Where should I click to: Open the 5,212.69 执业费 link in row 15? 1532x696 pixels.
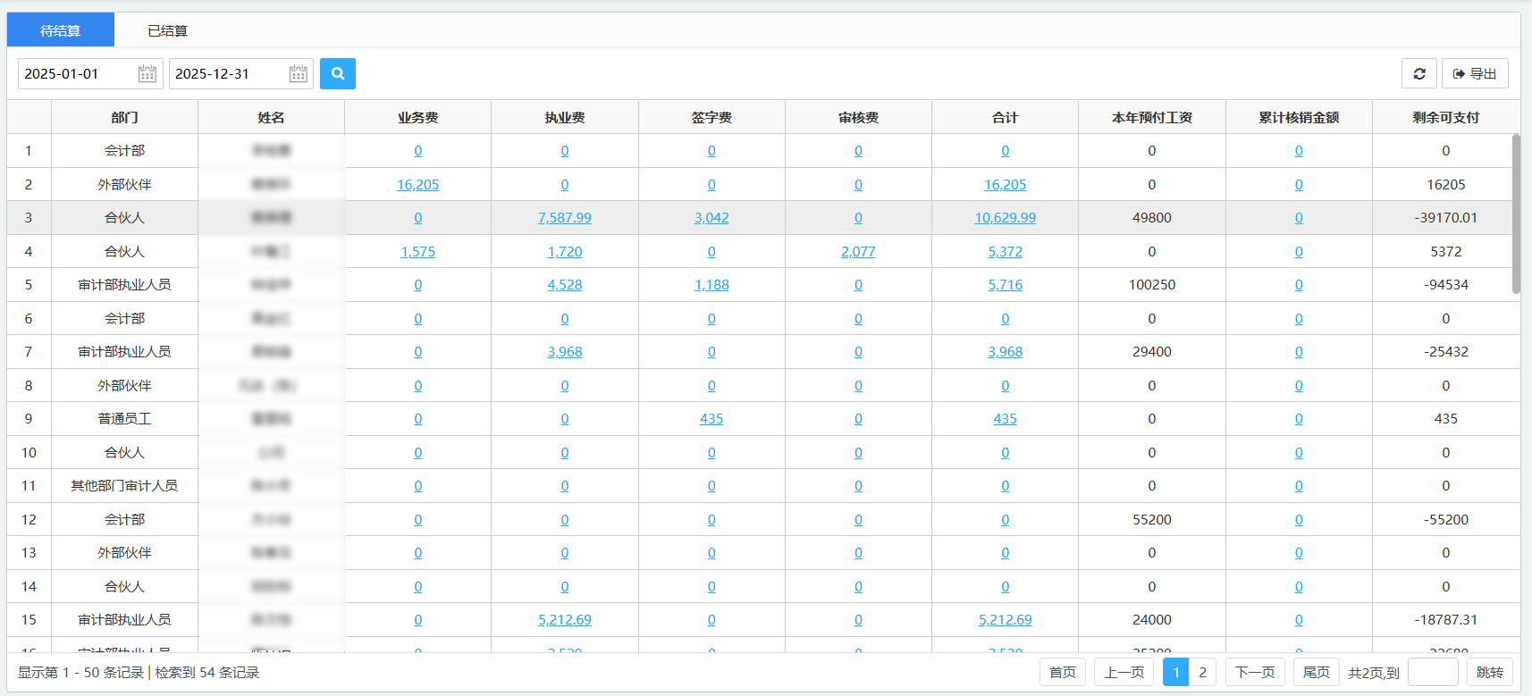click(564, 620)
